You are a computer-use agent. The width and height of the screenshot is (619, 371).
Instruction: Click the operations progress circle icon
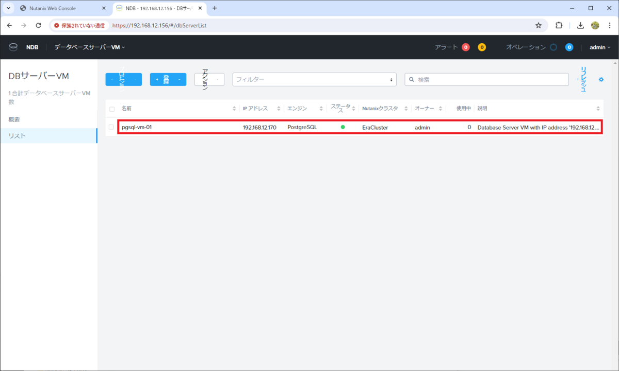(x=553, y=47)
